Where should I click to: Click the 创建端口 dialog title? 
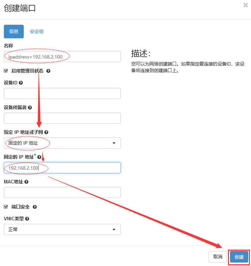click(x=20, y=8)
